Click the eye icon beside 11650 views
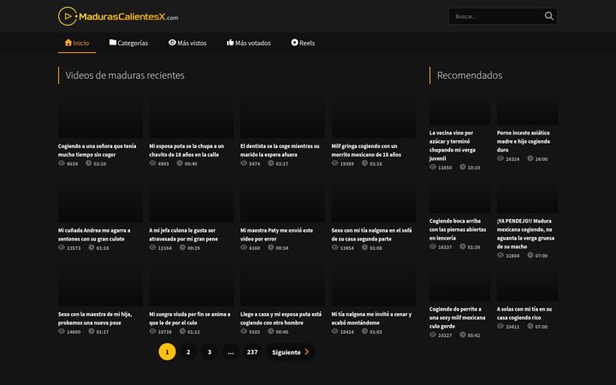Screen dimensions: 616x385 [x=433, y=167]
